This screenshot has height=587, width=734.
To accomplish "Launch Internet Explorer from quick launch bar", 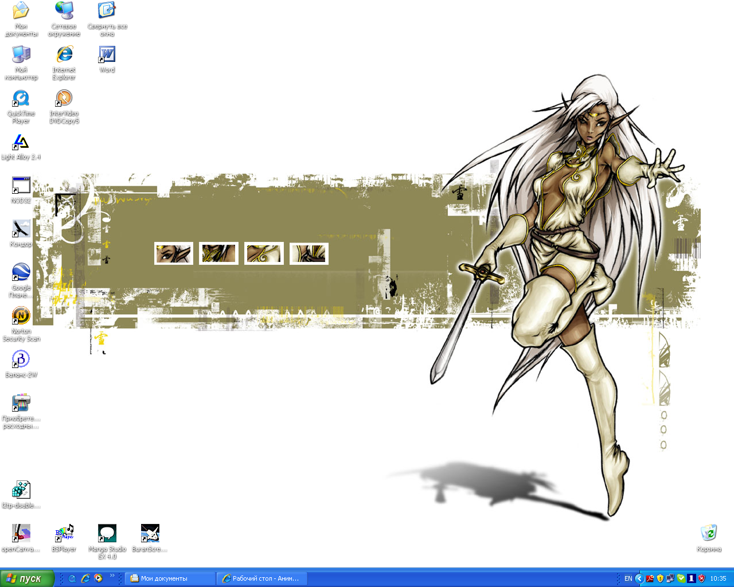I will click(85, 578).
